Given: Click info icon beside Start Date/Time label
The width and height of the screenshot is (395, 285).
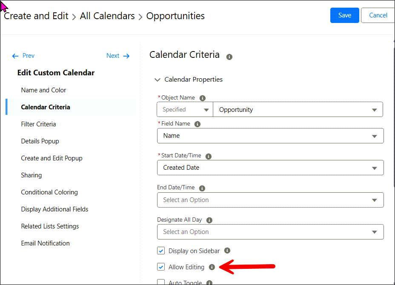Looking at the screenshot, I should pyautogui.click(x=209, y=156).
